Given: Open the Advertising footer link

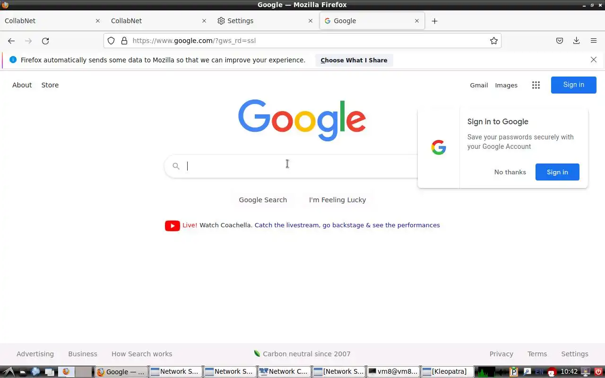Looking at the screenshot, I should point(35,354).
